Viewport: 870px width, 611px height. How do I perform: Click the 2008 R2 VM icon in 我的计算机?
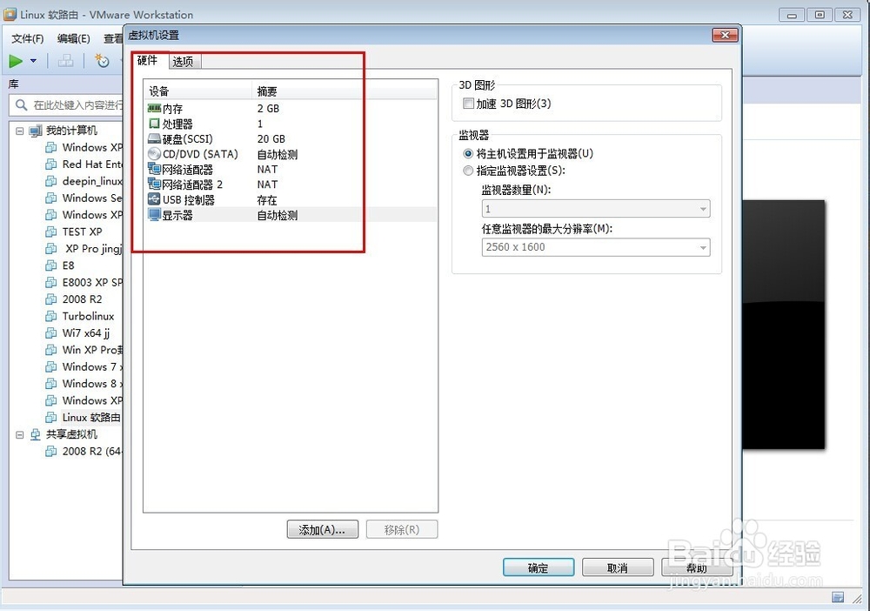[51, 299]
